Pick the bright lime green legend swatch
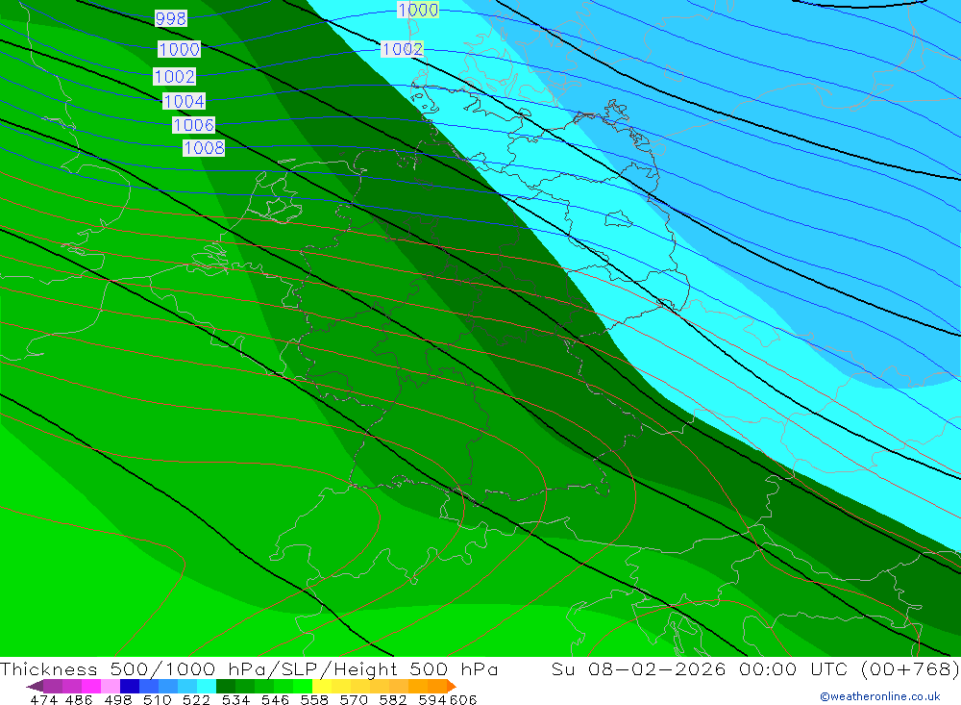Image resolution: width=961 pixels, height=705 pixels. pos(303,686)
